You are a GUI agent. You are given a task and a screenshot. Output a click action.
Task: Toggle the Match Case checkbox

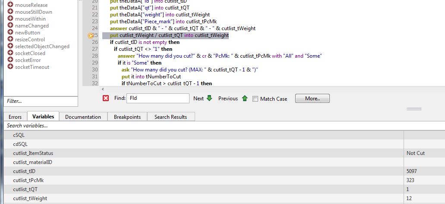[256, 99]
